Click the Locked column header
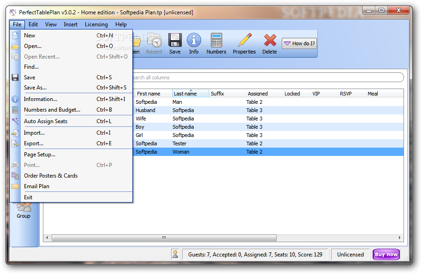Image resolution: width=422 pixels, height=274 pixels. coord(297,94)
